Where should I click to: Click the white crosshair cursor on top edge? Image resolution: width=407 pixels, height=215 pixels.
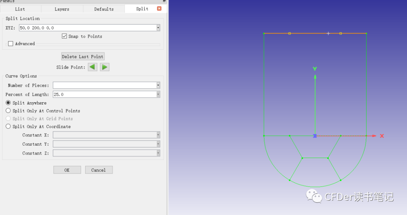point(328,33)
